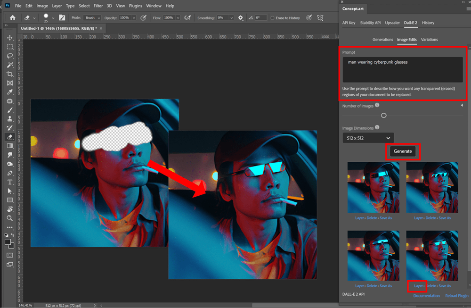Viewport: 471px width, 308px height.
Task: Open the Layer menu
Action: pyautogui.click(x=57, y=6)
